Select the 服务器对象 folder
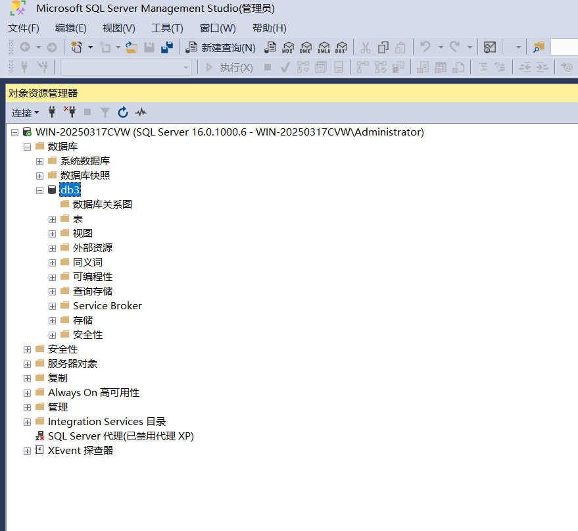 point(72,364)
